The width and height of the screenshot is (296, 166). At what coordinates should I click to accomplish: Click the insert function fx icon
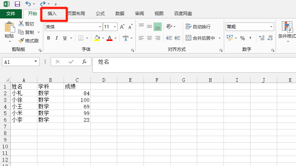click(84, 62)
